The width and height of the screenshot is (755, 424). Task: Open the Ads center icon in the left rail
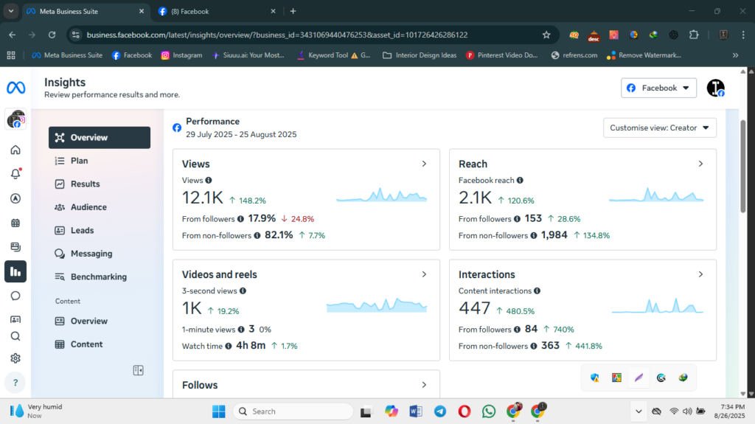click(15, 198)
